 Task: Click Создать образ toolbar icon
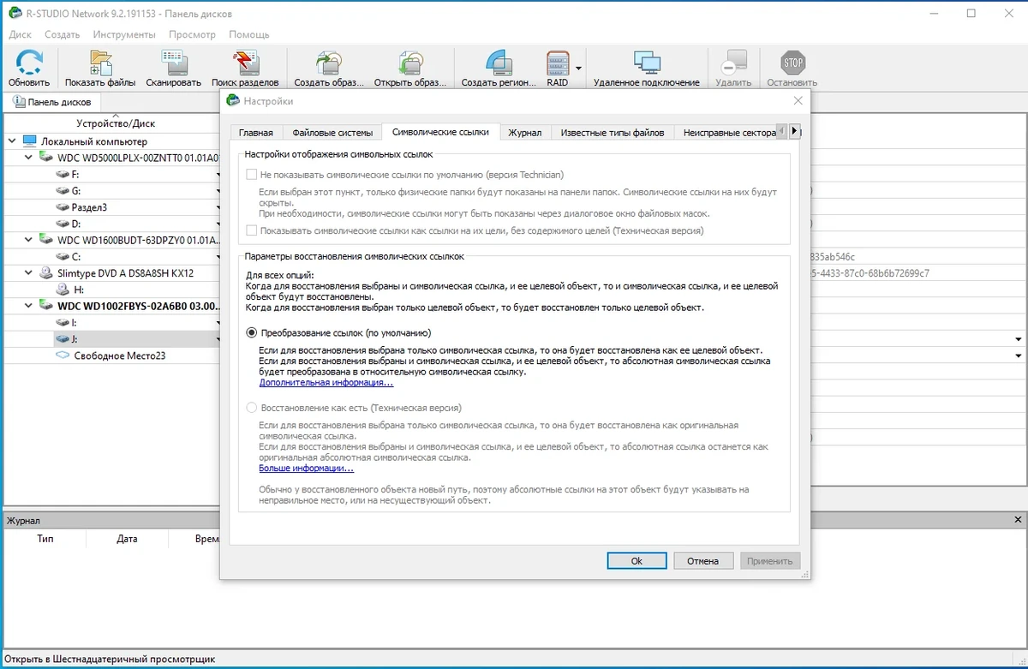click(x=329, y=63)
